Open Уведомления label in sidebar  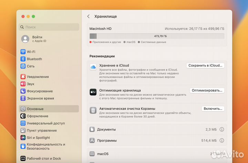(38, 77)
